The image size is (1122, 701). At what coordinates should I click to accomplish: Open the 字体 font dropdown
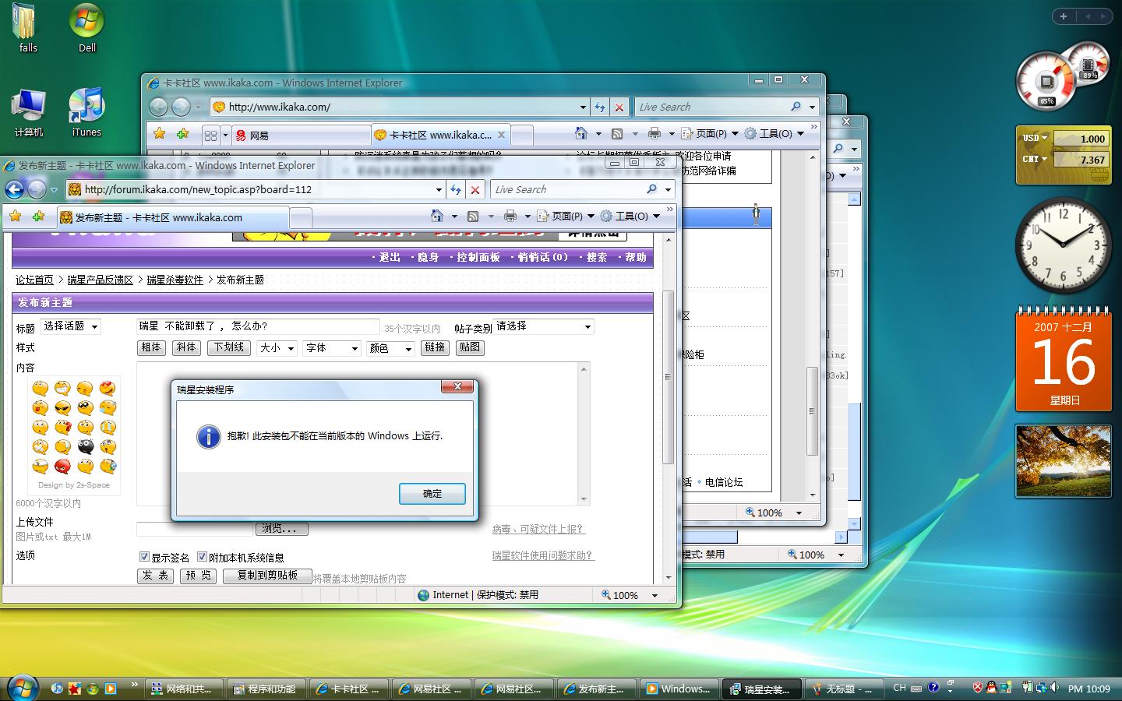click(x=332, y=348)
